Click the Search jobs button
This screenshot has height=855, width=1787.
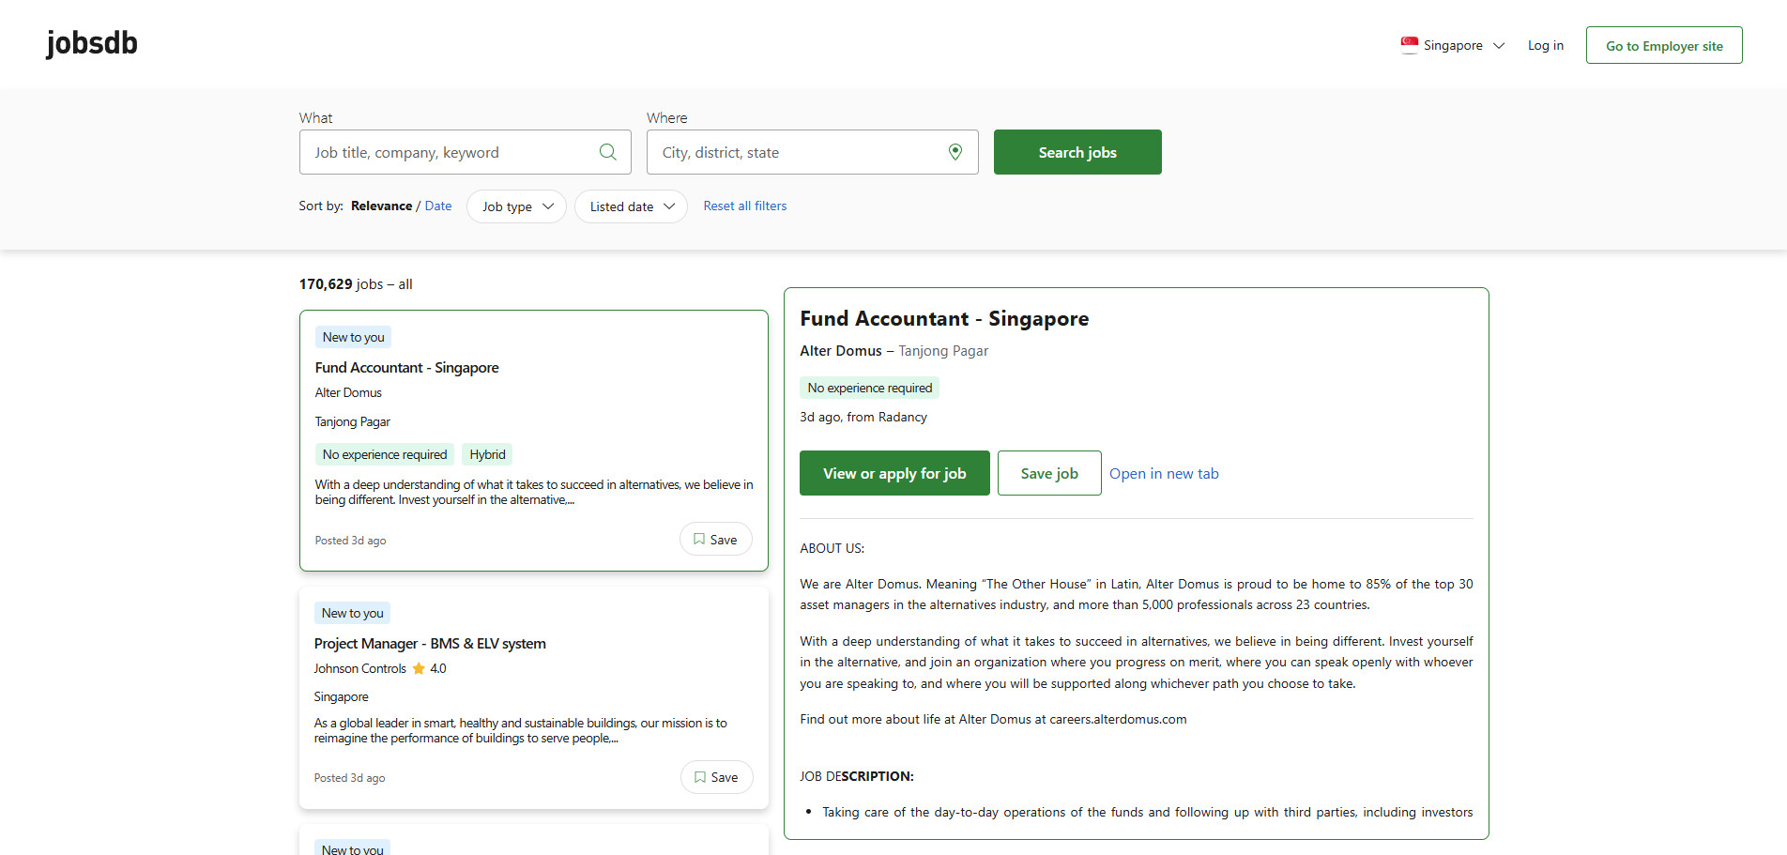point(1077,152)
